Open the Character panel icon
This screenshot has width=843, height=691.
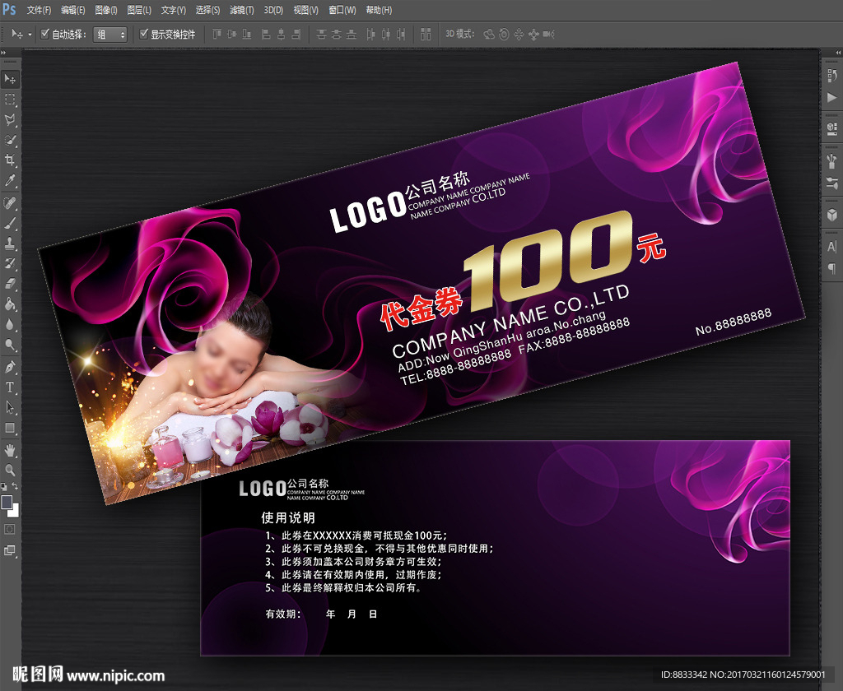pos(831,247)
